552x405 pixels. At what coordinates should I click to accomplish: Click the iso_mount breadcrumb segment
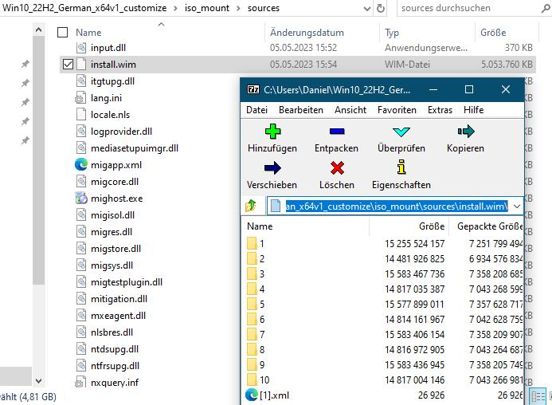click(x=207, y=8)
